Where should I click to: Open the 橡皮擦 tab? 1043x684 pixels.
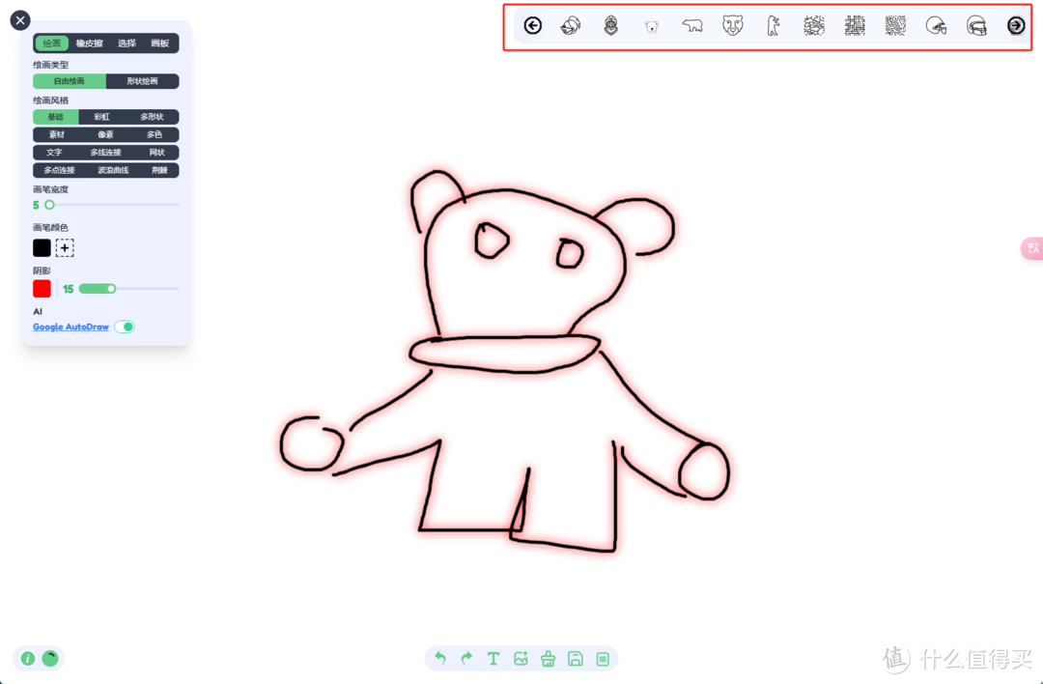pos(89,43)
